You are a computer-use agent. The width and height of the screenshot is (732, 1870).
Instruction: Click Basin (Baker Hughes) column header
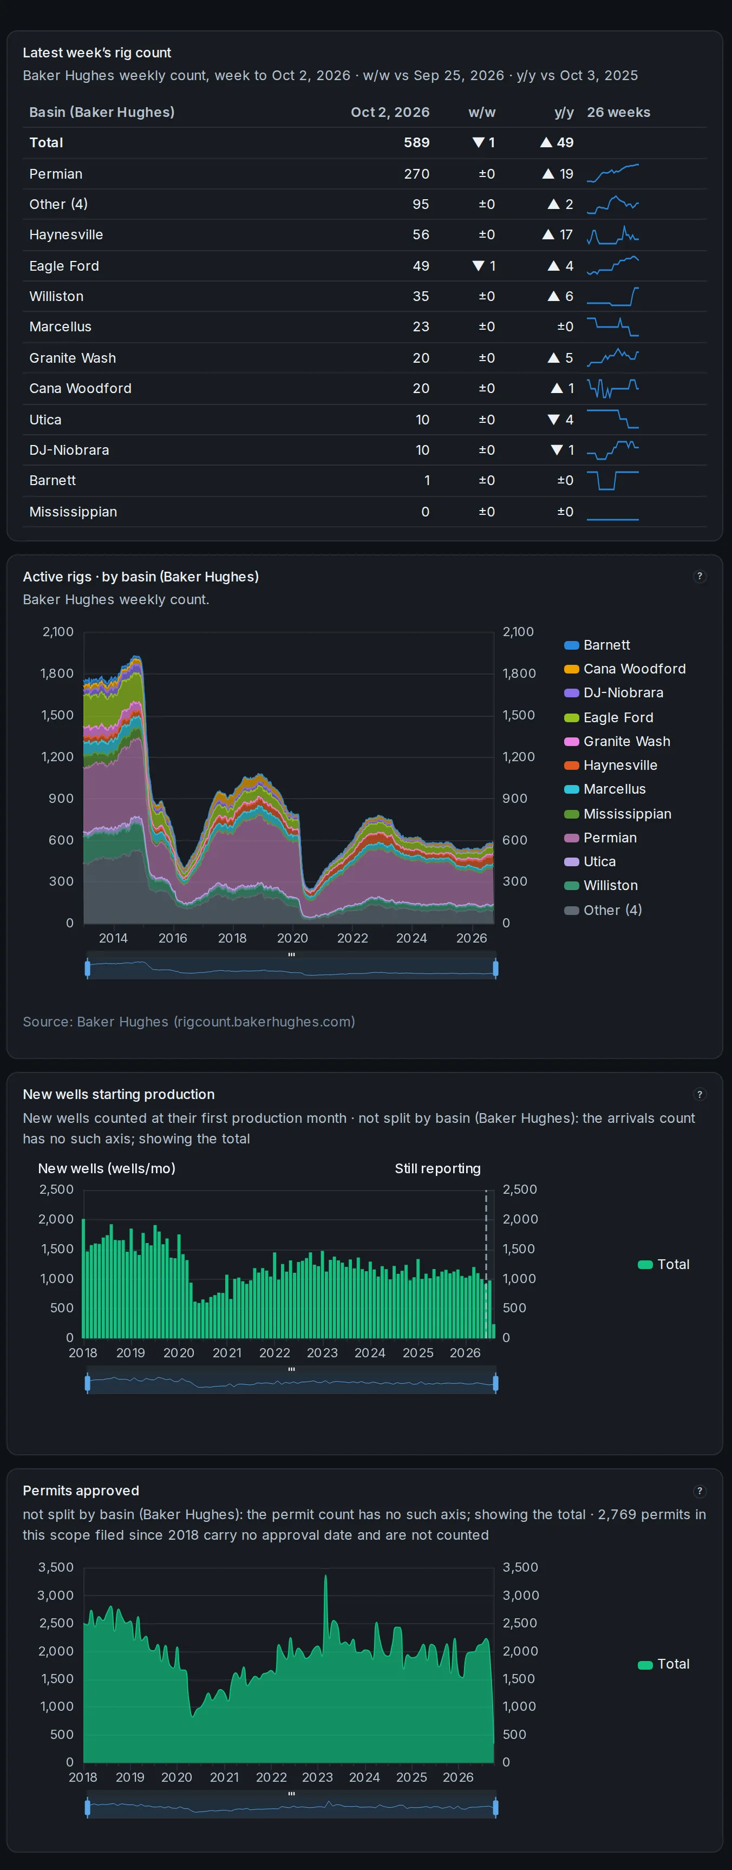point(102,113)
